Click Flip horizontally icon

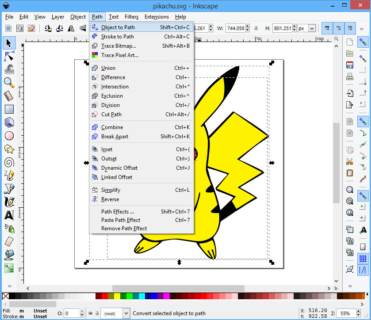(x=71, y=28)
